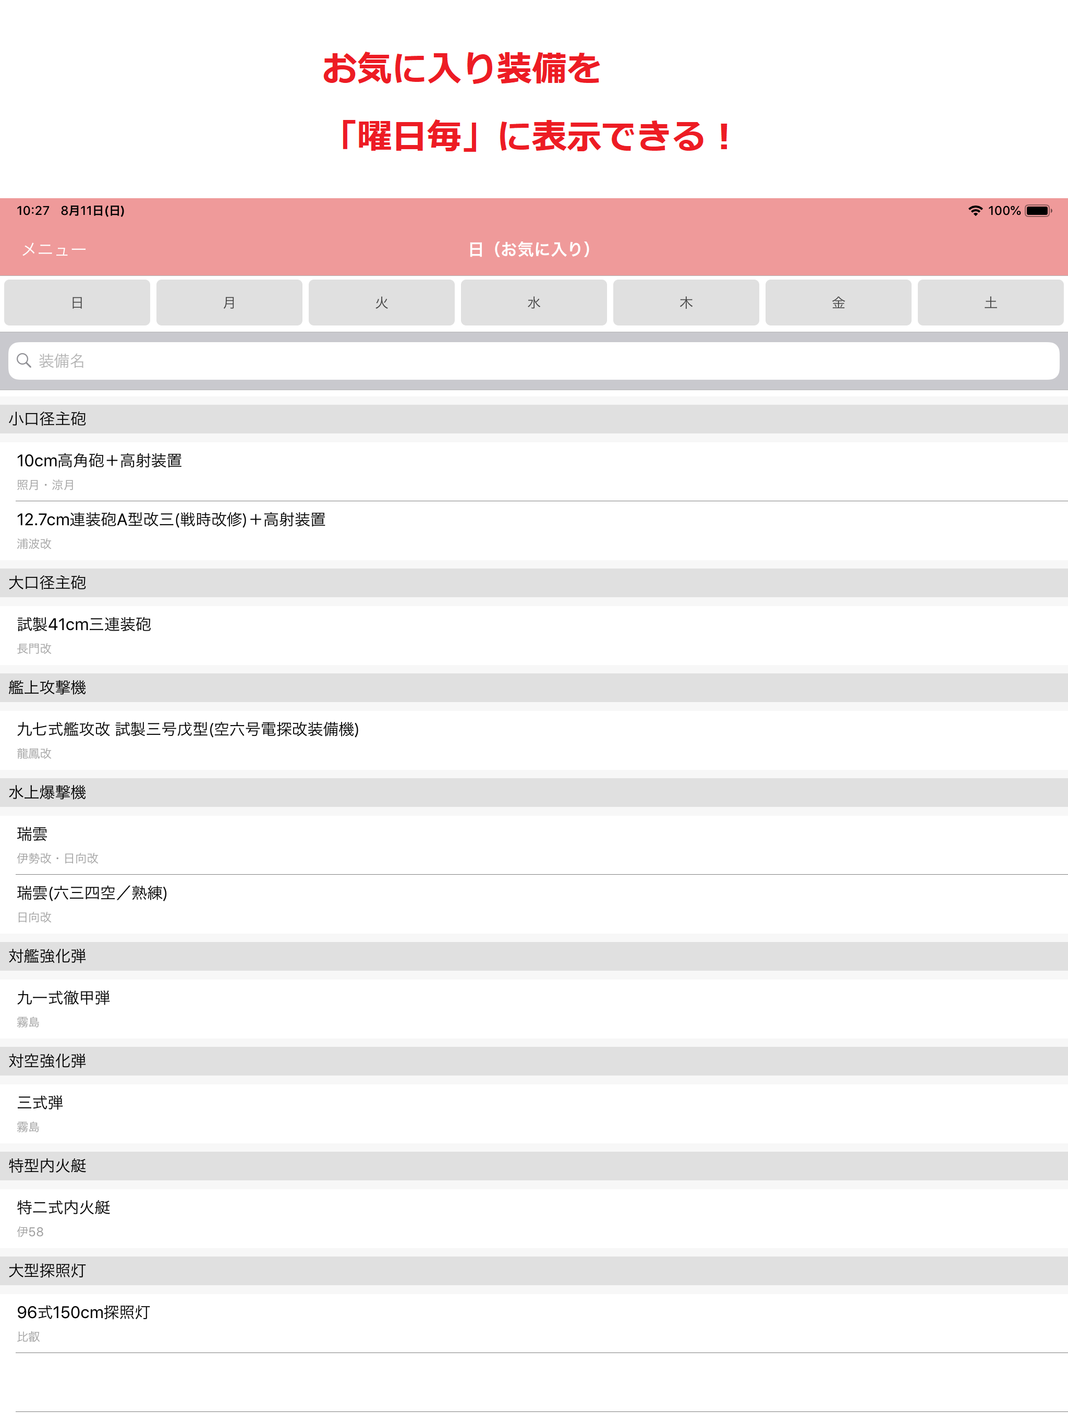The image size is (1068, 1425).
Task: Click the 長門改 subtitle
Action: click(x=34, y=649)
